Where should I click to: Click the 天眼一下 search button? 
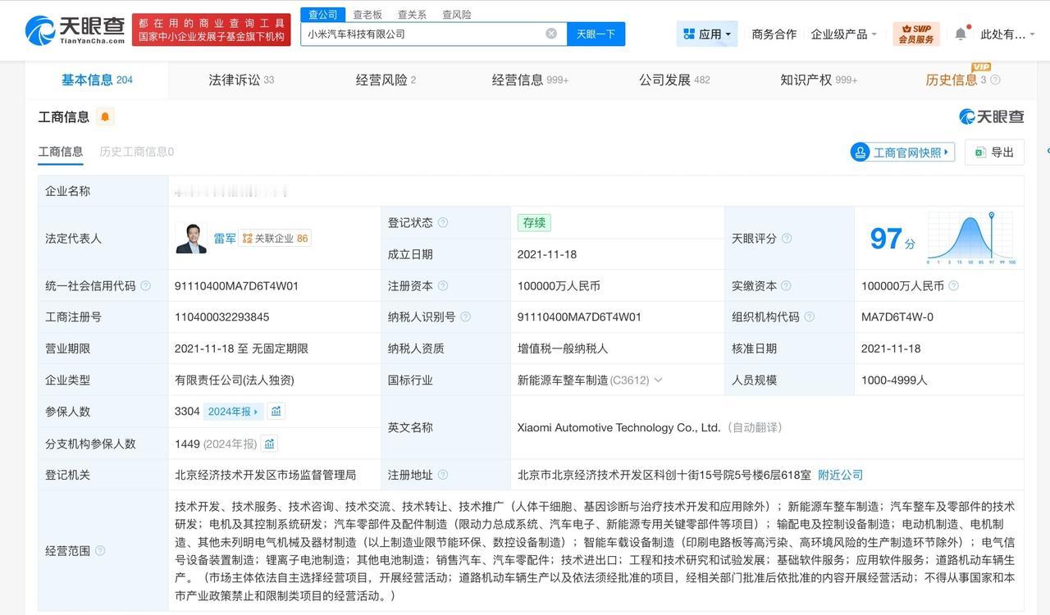(595, 34)
